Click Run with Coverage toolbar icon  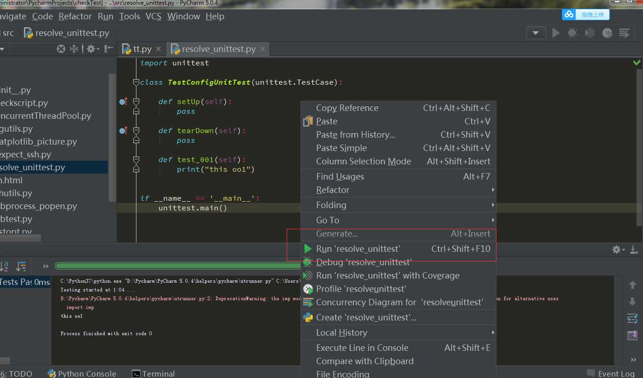pyautogui.click(x=590, y=33)
